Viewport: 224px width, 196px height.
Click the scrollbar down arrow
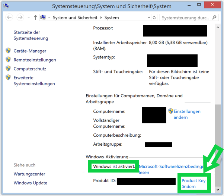218,190
